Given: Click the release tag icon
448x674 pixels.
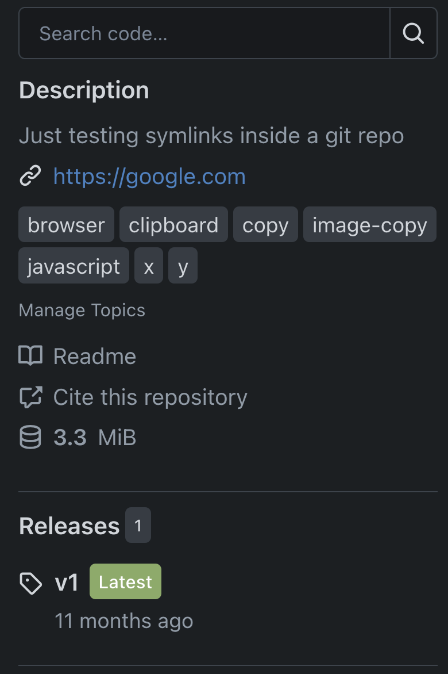Looking at the screenshot, I should pyautogui.click(x=30, y=583).
